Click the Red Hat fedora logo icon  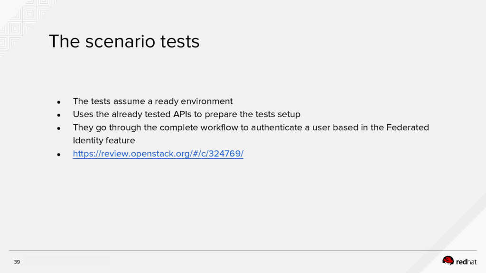tap(448, 260)
